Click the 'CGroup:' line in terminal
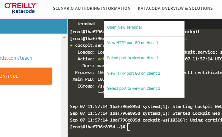The height and width of the screenshot is (137, 222). coord(91,86)
